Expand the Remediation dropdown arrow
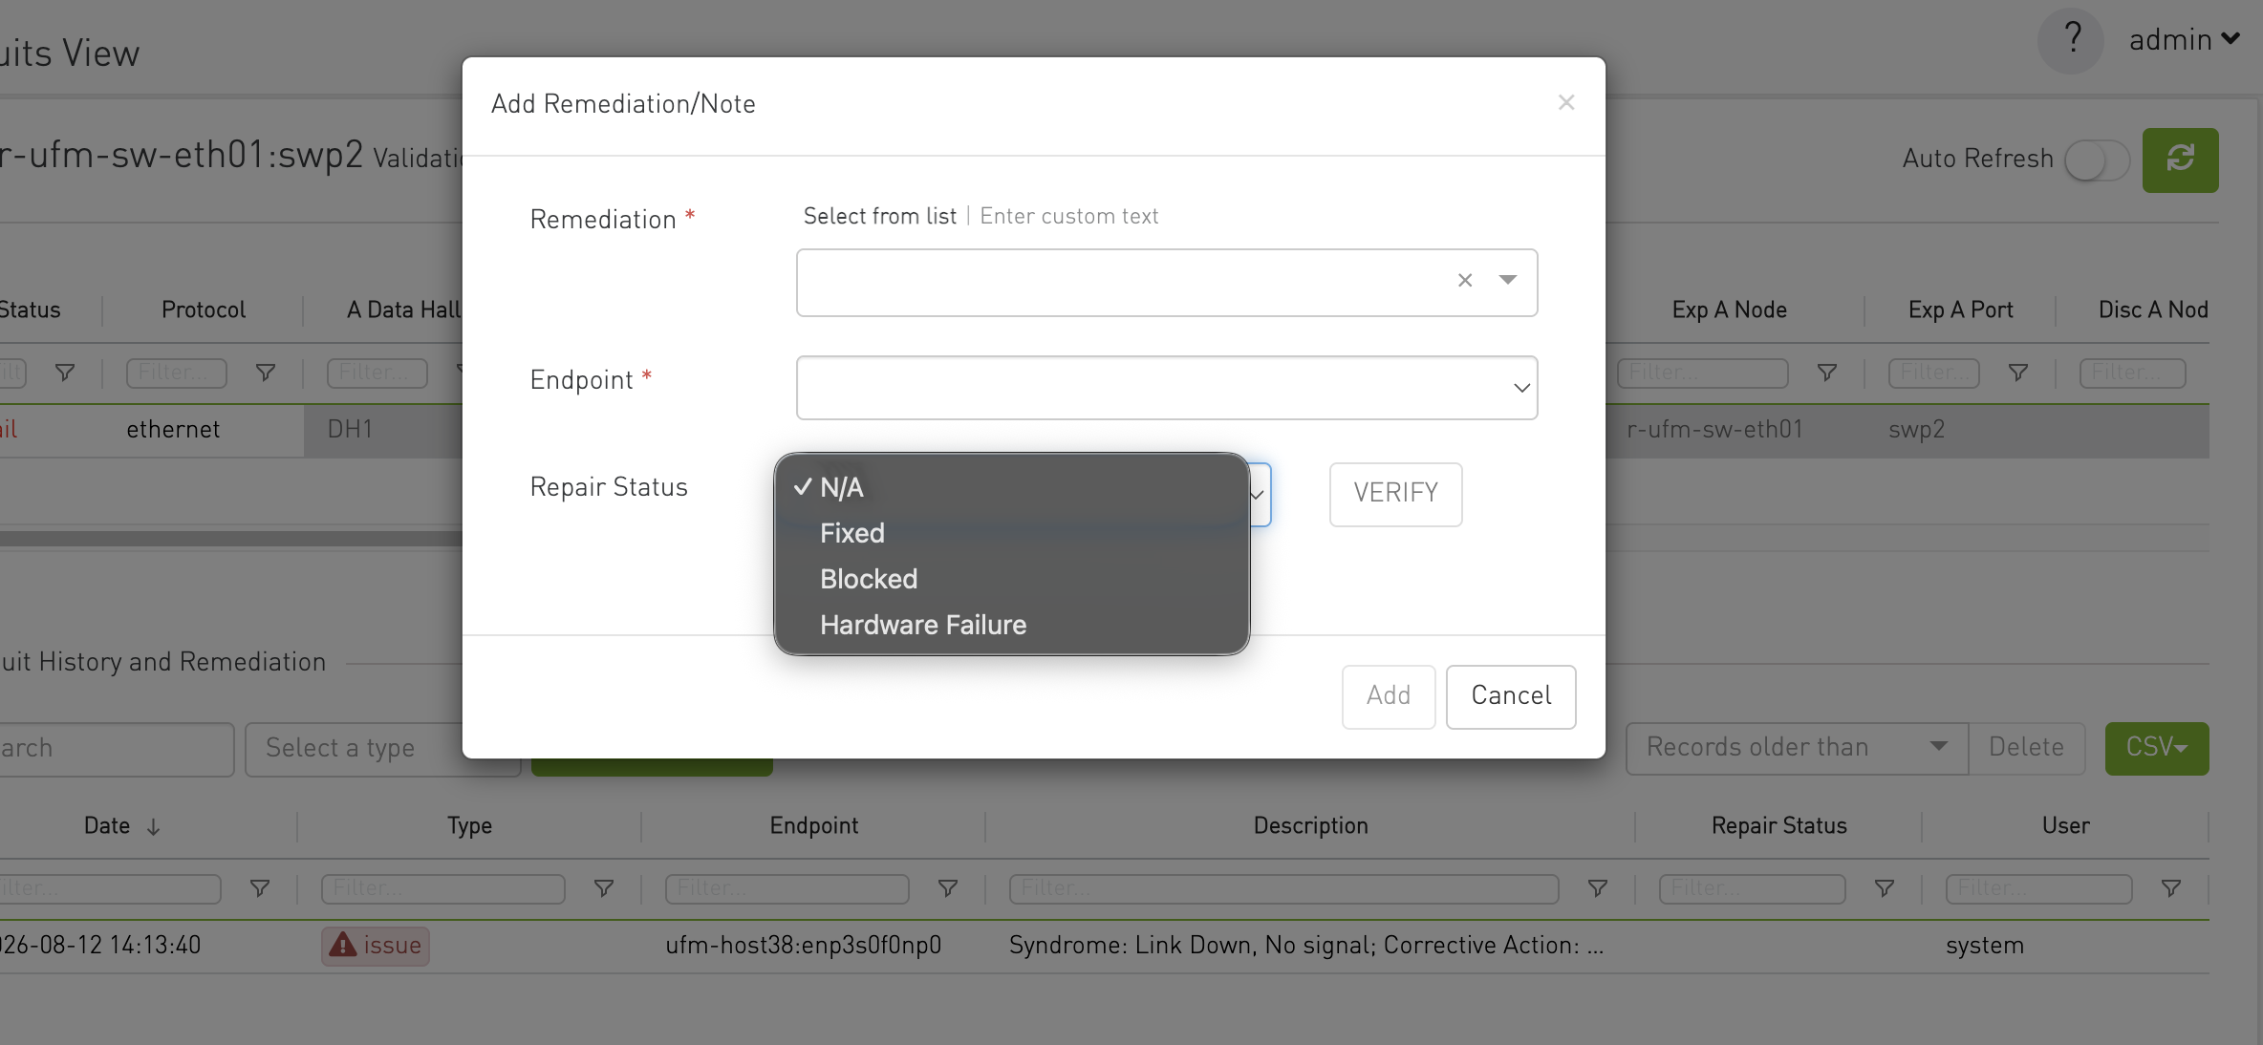Image resolution: width=2263 pixels, height=1045 pixels. [1507, 280]
